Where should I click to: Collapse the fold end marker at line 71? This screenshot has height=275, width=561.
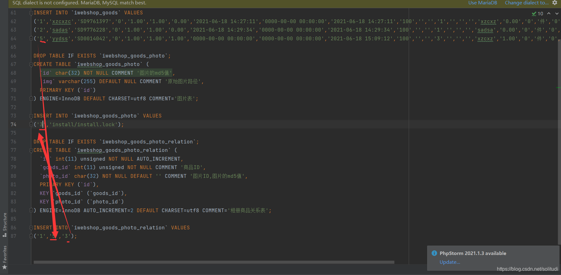(x=31, y=98)
